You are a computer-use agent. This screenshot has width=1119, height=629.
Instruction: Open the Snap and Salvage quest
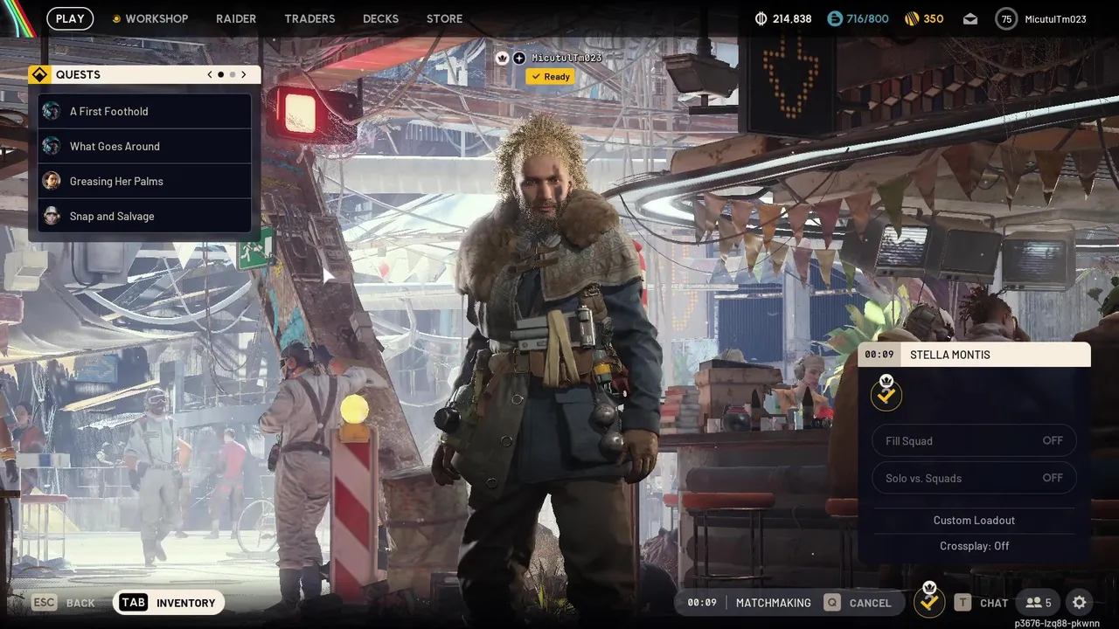click(x=144, y=216)
